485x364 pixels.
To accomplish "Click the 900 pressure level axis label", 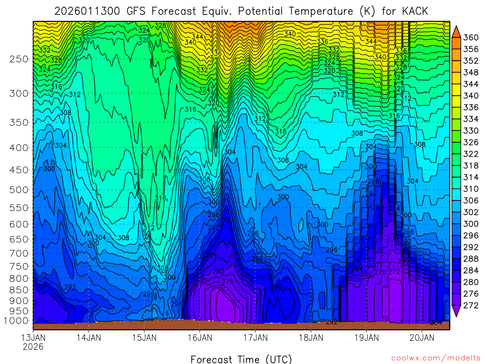I will coord(19,300).
